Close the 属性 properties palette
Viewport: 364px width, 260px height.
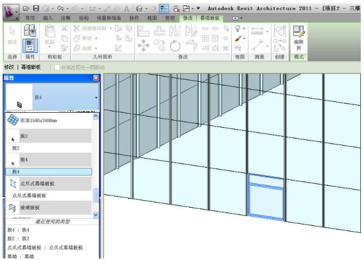[x=96, y=78]
